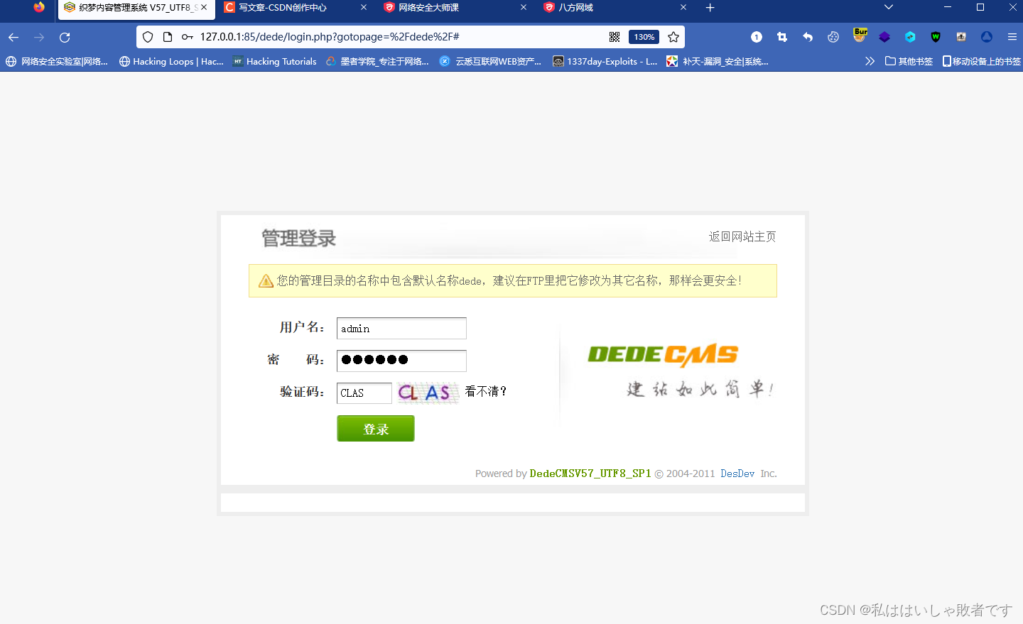Close the 八方网域 tab
Viewport: 1023px width, 624px height.
pyautogui.click(x=683, y=7)
